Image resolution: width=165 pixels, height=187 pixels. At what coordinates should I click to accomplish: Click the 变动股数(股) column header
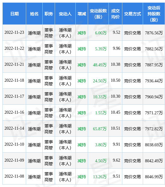pyautogui.click(x=98, y=14)
